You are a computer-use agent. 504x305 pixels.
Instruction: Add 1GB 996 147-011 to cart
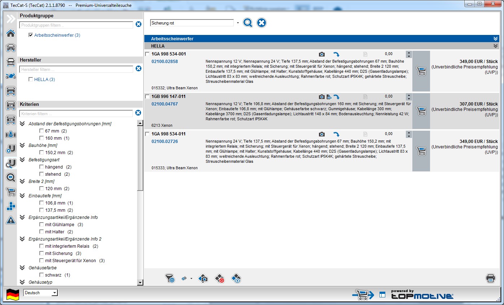[421, 111]
